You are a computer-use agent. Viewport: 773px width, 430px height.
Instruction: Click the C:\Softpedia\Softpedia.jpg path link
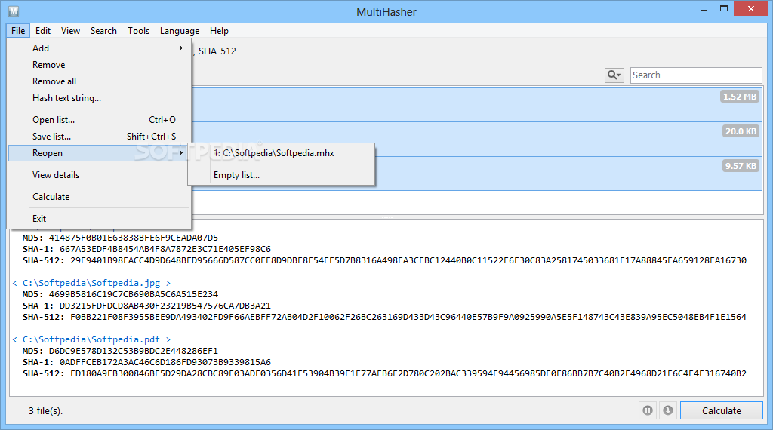[x=91, y=283]
